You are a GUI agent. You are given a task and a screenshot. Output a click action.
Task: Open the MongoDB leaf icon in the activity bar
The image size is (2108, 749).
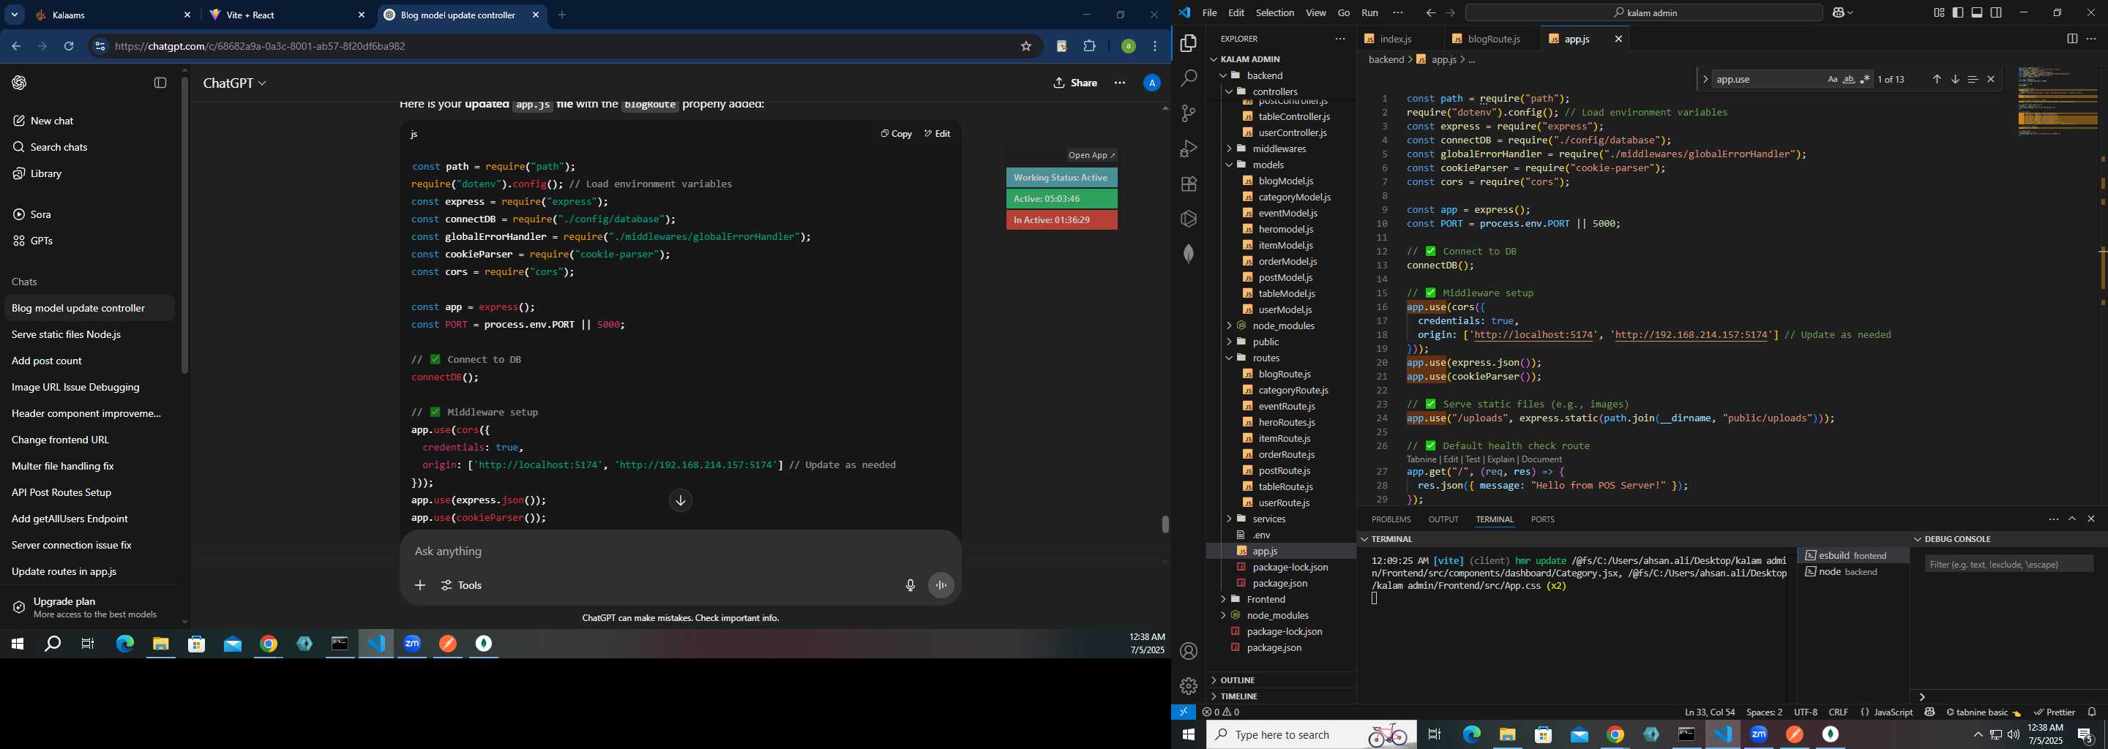(1188, 255)
